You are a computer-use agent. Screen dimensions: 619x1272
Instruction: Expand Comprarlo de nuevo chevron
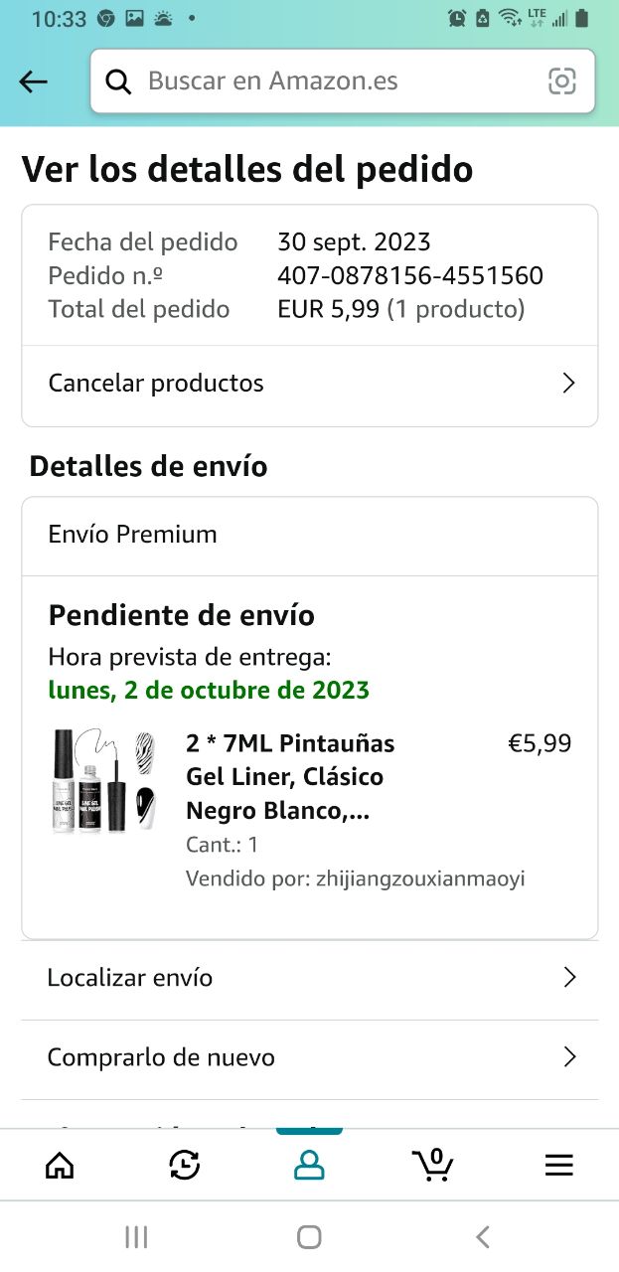point(569,1057)
